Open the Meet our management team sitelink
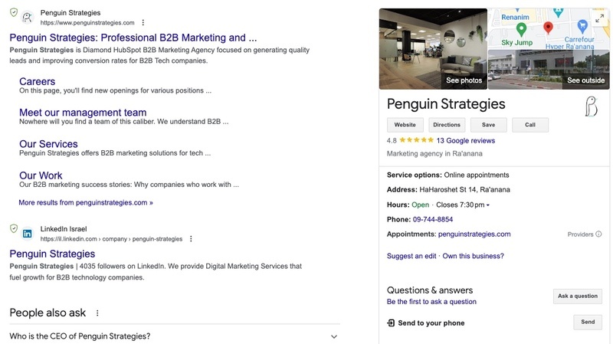This screenshot has height=344, width=613. (83, 113)
